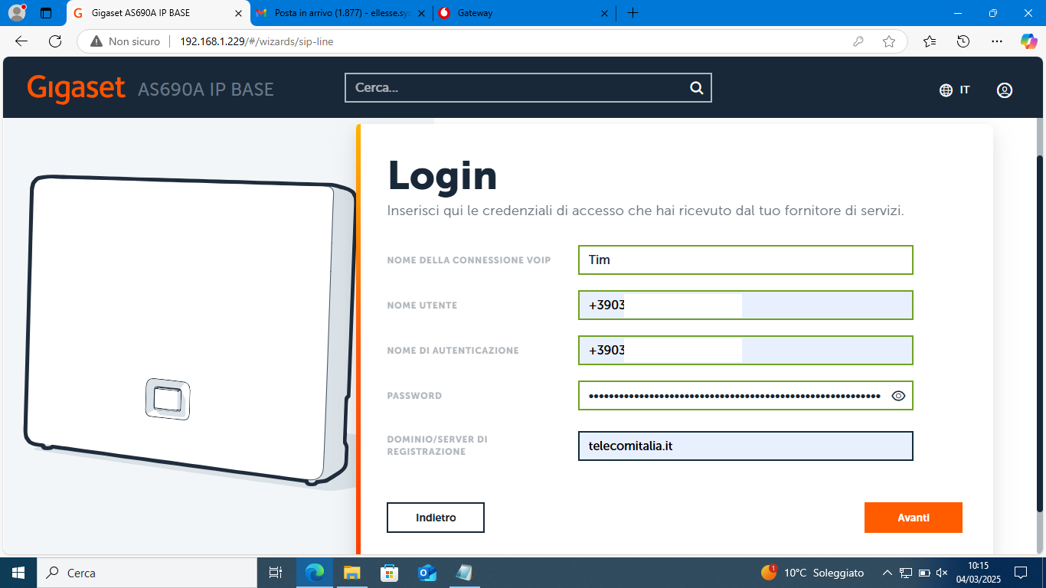Click the volume muted tray icon
Viewport: 1046px width, 588px height.
click(943, 573)
